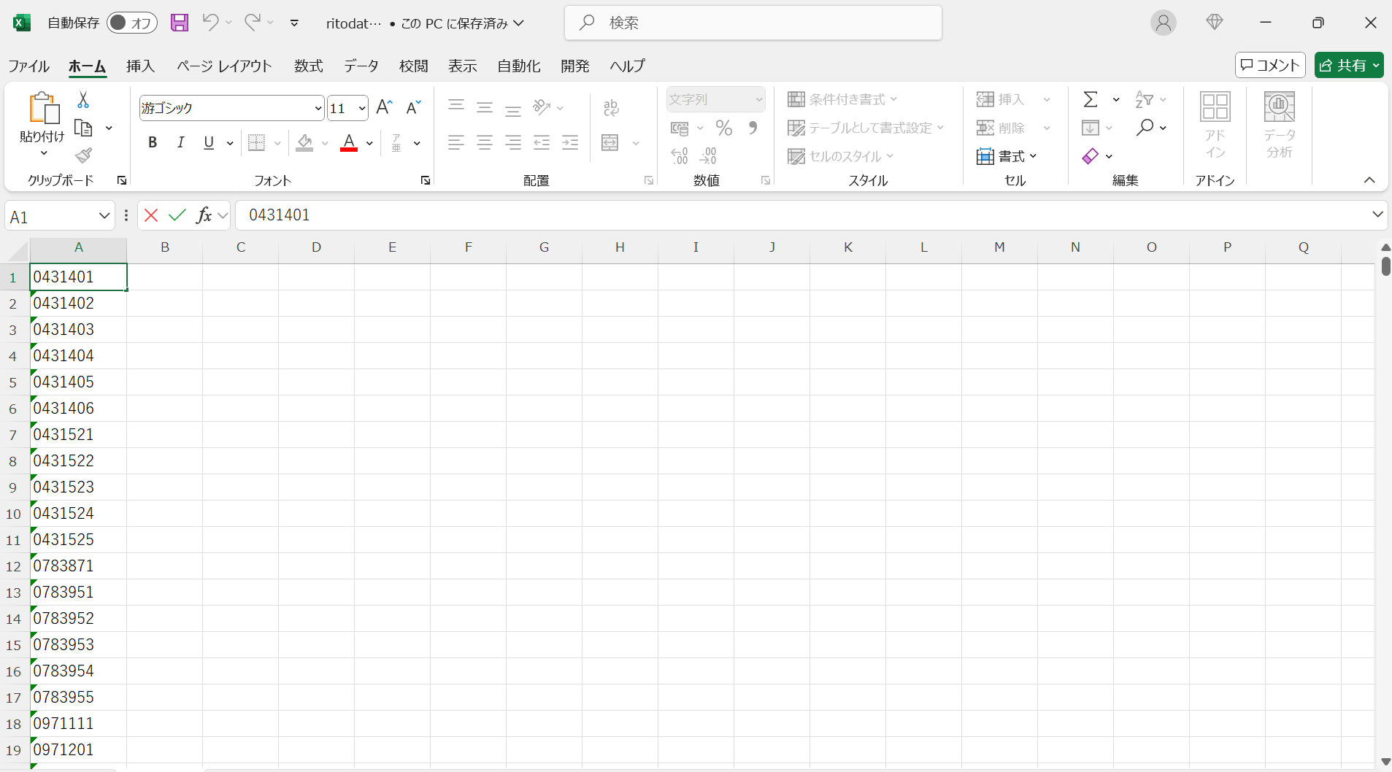1392x772 pixels.
Task: Open the 挿入 ribbon tab
Action: coord(140,66)
